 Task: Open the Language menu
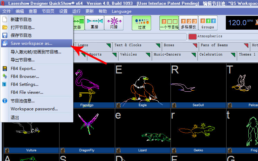click(x=122, y=11)
